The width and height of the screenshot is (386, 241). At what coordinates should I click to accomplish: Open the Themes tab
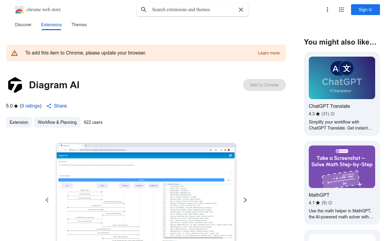79,25
